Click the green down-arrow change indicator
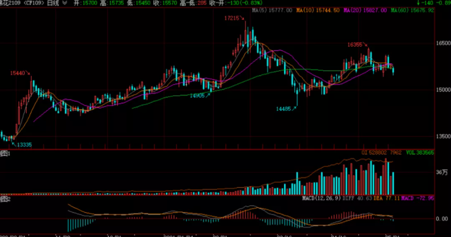Screen dimensions: 451x237 (419, 3)
